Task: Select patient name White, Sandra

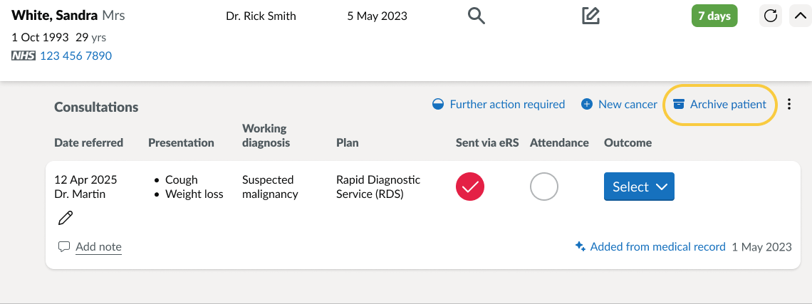Action: coord(54,16)
